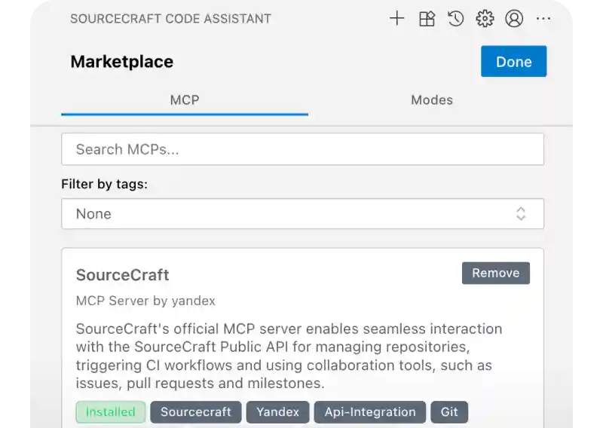Click the SourceCraft MCP description text
Image resolution: width=603 pixels, height=428 pixels.
pos(289,356)
